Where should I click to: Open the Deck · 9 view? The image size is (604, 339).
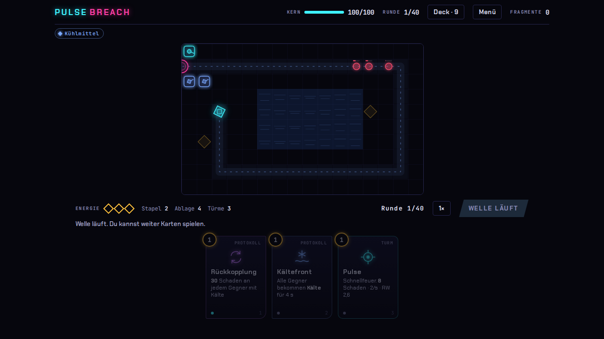(446, 12)
